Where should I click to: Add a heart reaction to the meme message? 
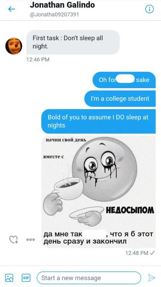click(14, 239)
